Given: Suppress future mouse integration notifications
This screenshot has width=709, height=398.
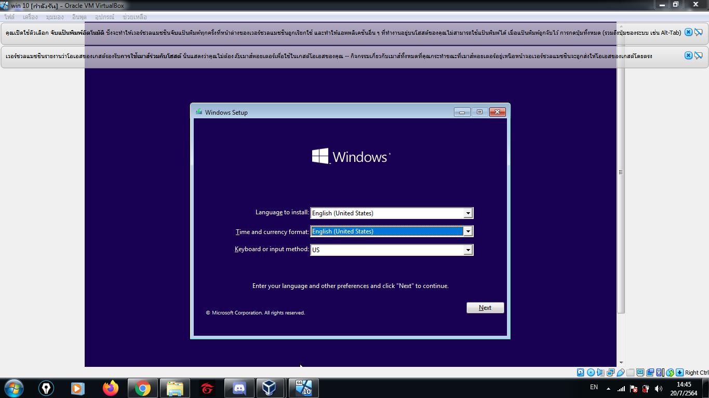Looking at the screenshot, I should pyautogui.click(x=699, y=56).
